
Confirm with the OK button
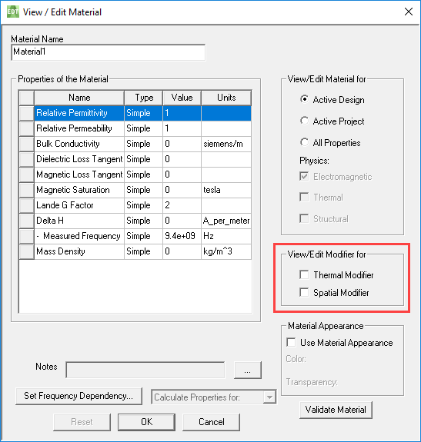click(x=146, y=422)
